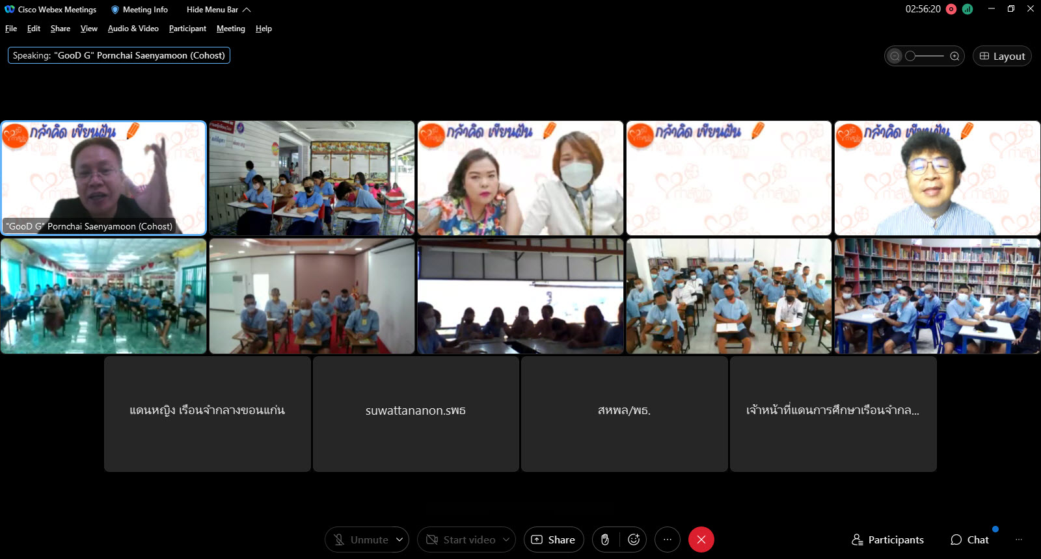
Task: Open the reactions emoji picker
Action: click(x=633, y=539)
